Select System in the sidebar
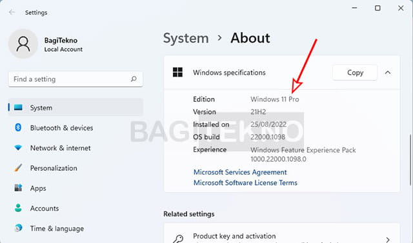Image resolution: width=413 pixels, height=243 pixels. 76,107
